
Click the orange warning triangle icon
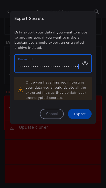coord(20,90)
